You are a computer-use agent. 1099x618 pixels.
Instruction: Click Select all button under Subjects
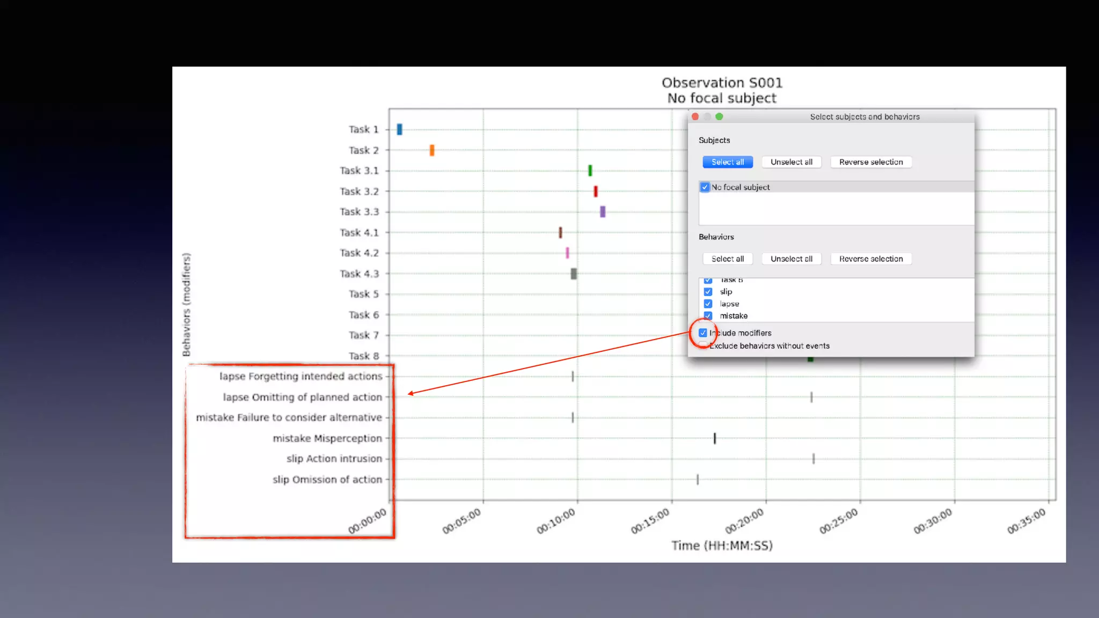[x=727, y=162]
